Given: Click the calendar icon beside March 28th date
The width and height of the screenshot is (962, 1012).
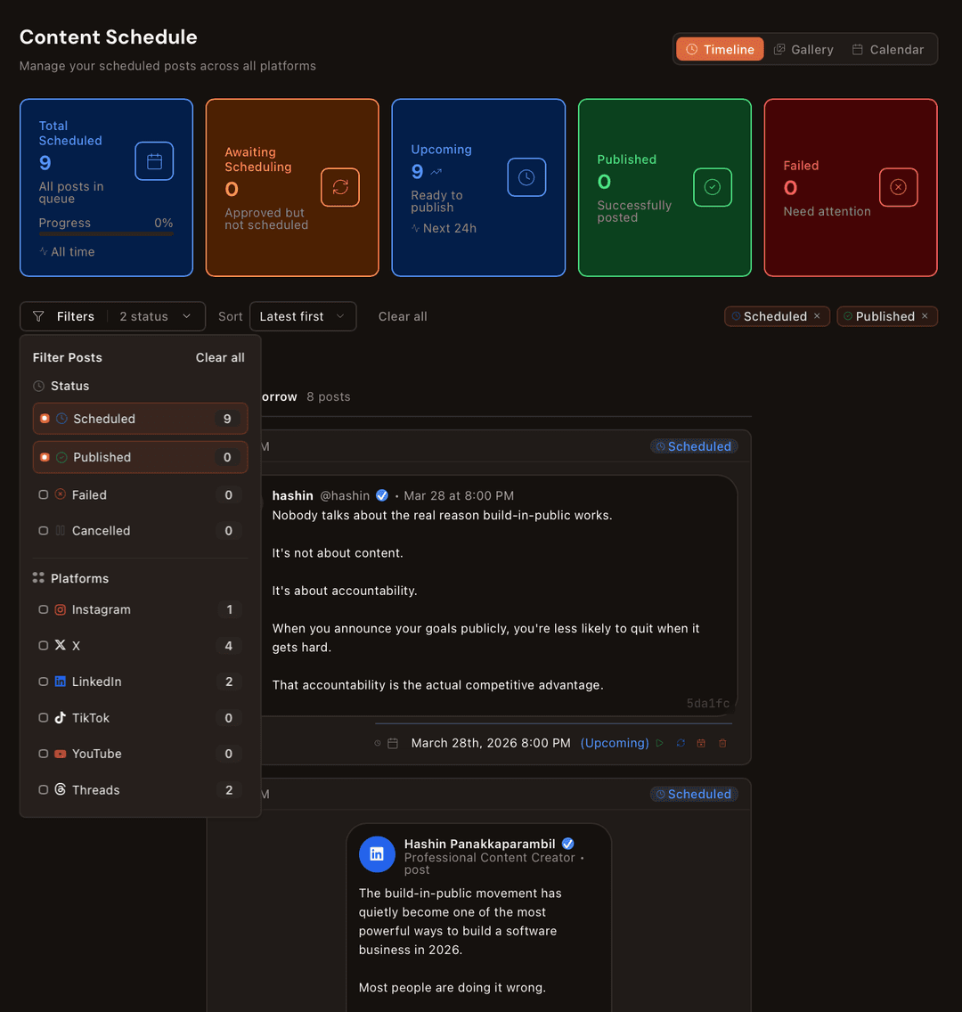Looking at the screenshot, I should (x=392, y=744).
